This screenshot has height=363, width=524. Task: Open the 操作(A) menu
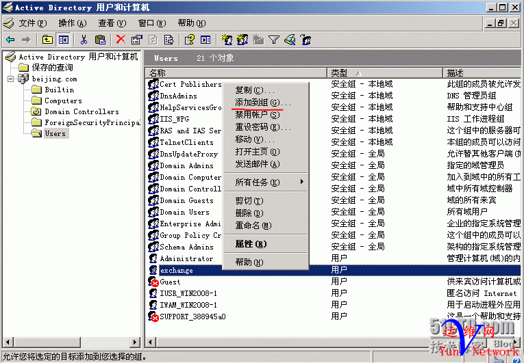pyautogui.click(x=73, y=23)
